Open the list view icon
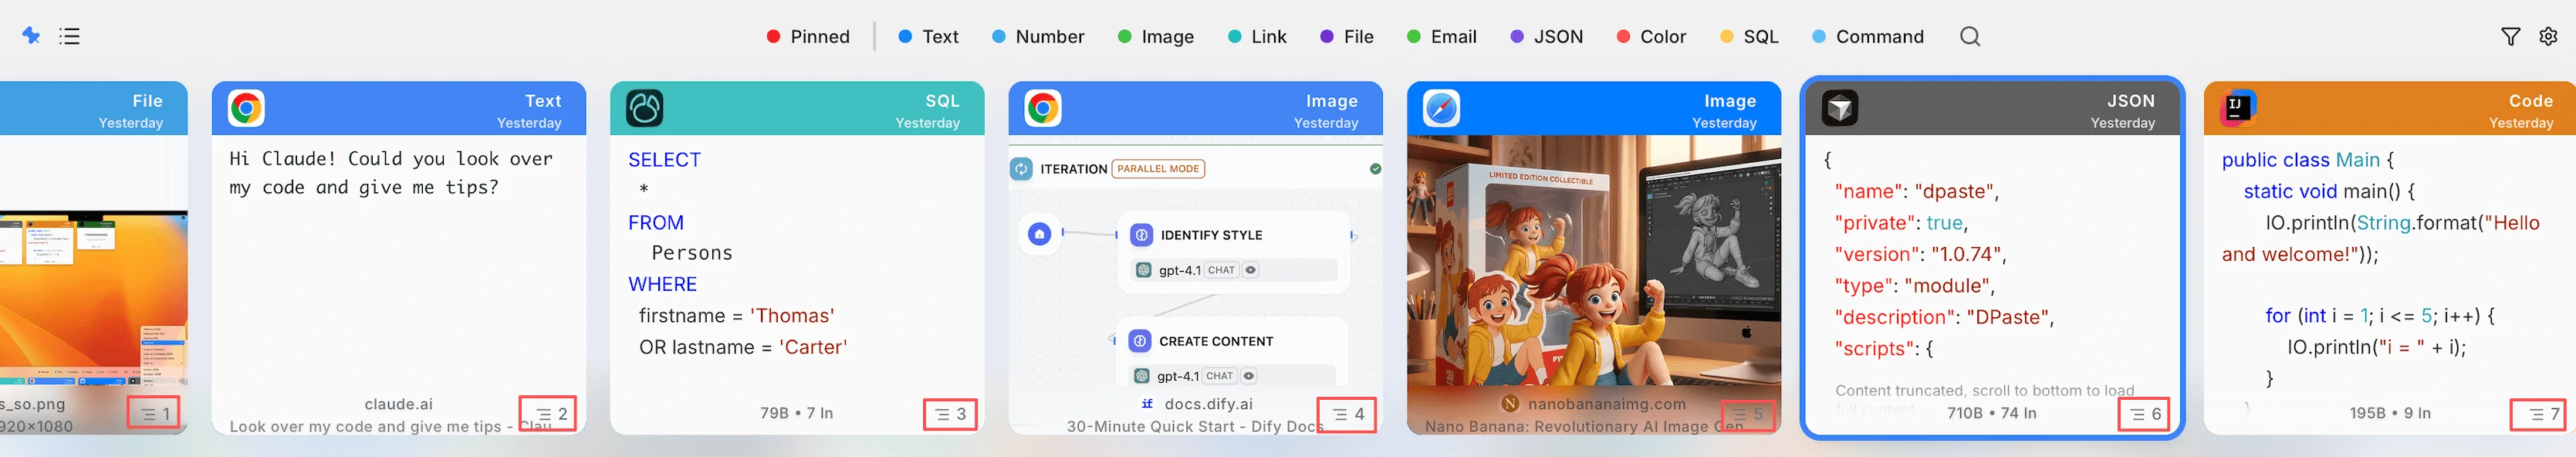This screenshot has width=2576, height=457. [x=69, y=36]
